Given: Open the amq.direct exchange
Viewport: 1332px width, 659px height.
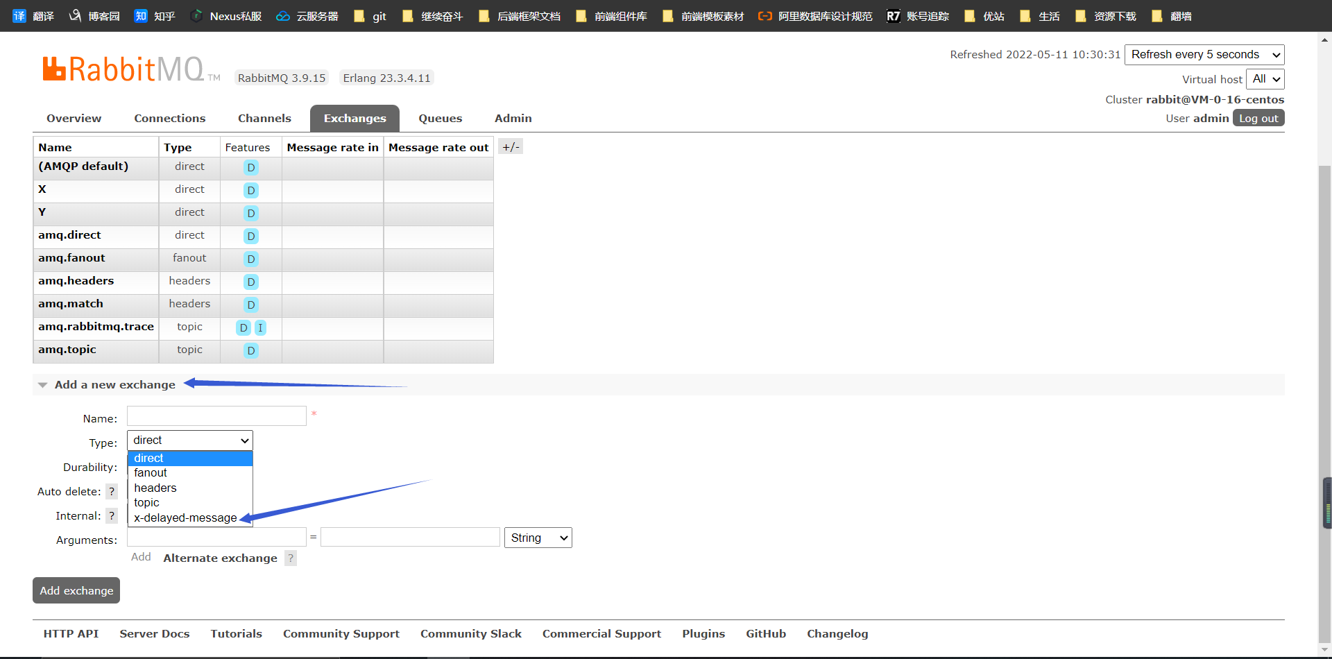Looking at the screenshot, I should pos(69,235).
